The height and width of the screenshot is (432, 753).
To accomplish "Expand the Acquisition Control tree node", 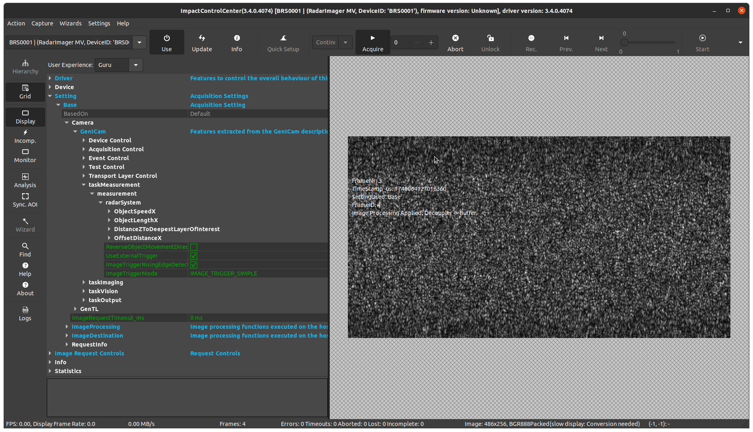I will click(84, 149).
